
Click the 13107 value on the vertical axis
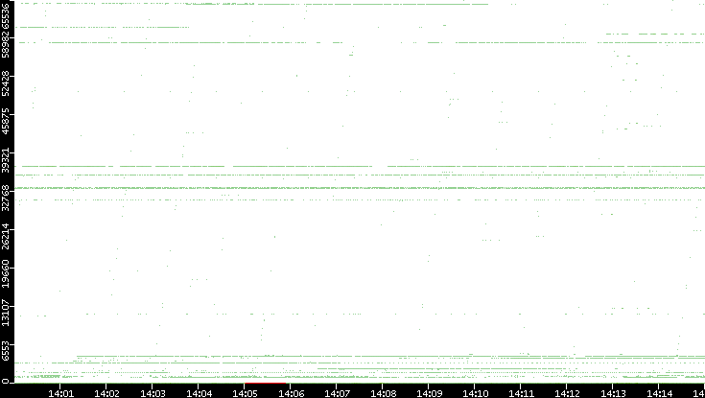point(6,312)
